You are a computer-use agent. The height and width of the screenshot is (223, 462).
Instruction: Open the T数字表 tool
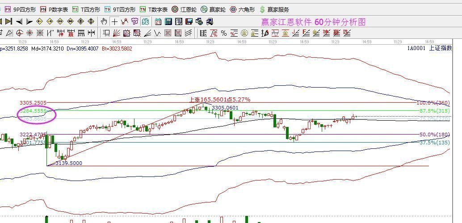[x=154, y=9]
